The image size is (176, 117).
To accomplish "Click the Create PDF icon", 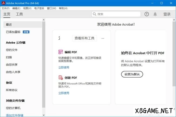I will click(x=61, y=78).
